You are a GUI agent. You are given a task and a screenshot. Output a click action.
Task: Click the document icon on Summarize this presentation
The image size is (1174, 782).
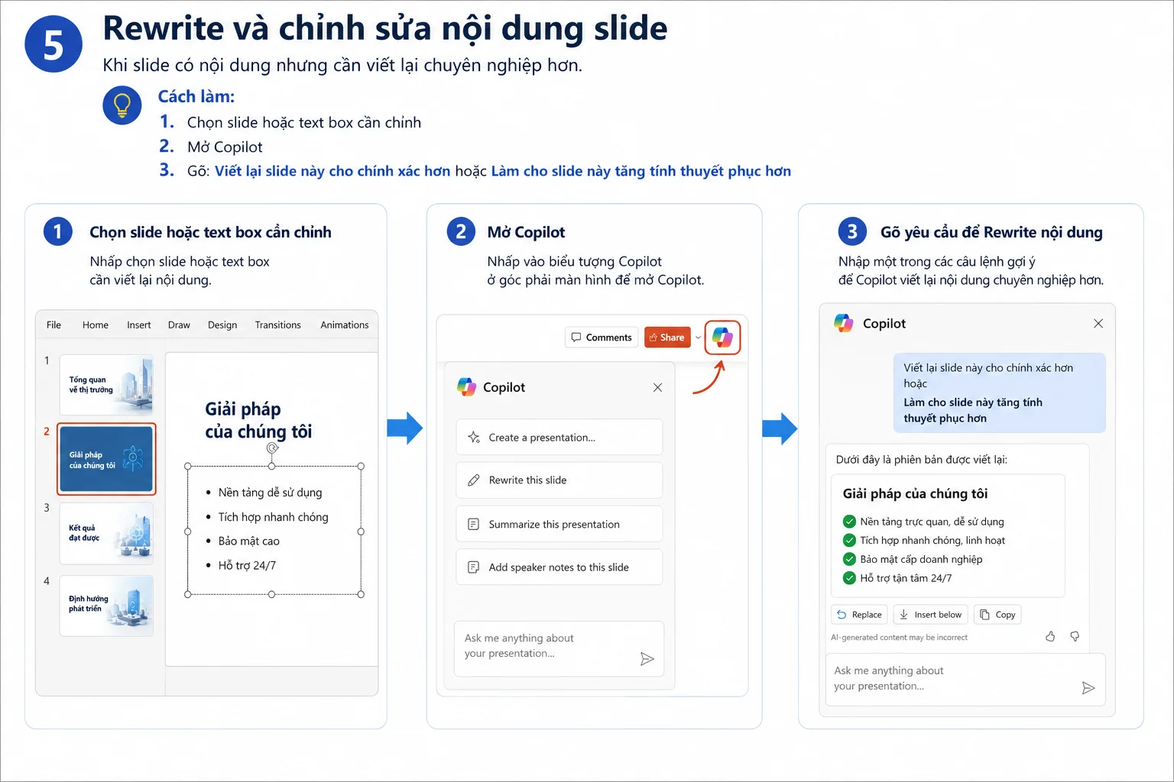click(474, 524)
